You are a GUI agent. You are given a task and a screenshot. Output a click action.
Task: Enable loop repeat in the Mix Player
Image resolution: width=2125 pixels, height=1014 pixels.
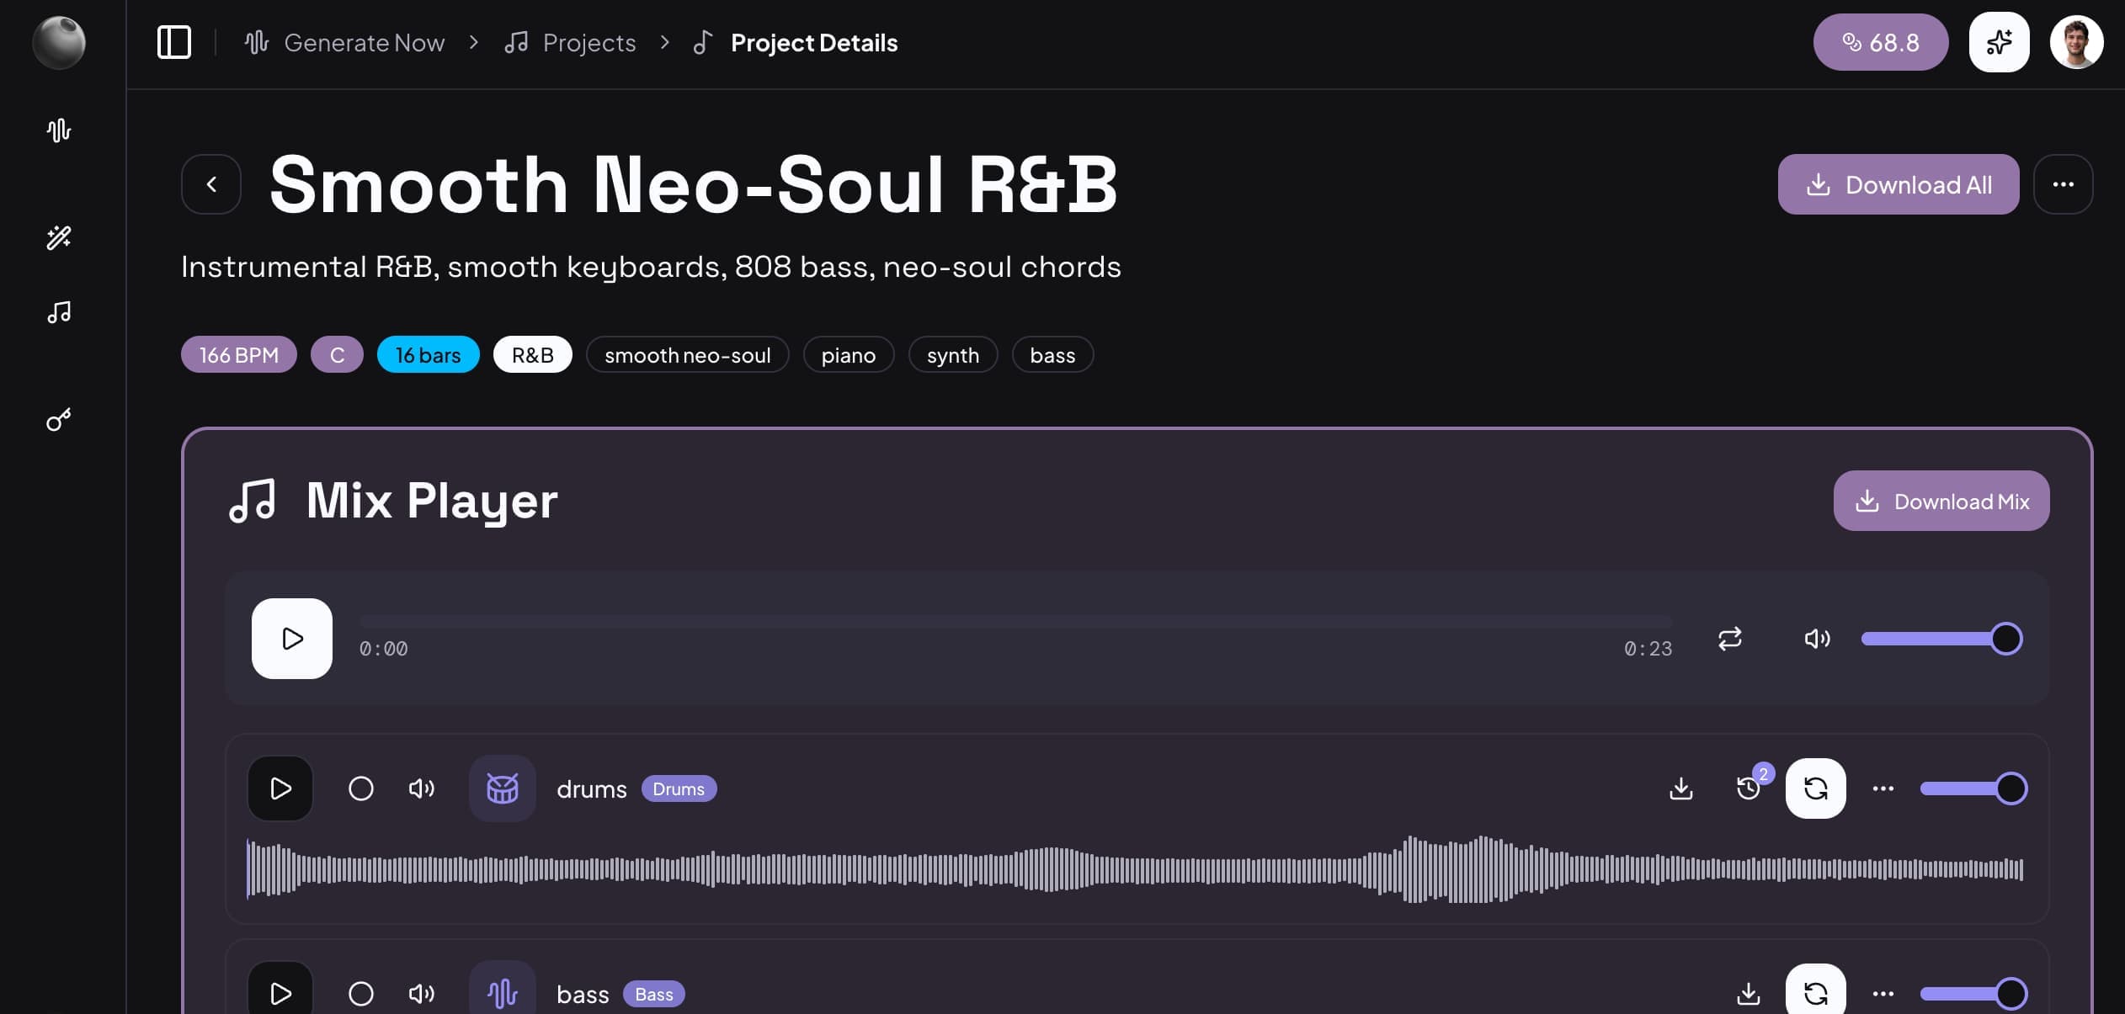click(x=1730, y=639)
